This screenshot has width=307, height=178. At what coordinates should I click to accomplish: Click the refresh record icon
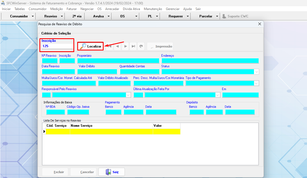pos(141,46)
